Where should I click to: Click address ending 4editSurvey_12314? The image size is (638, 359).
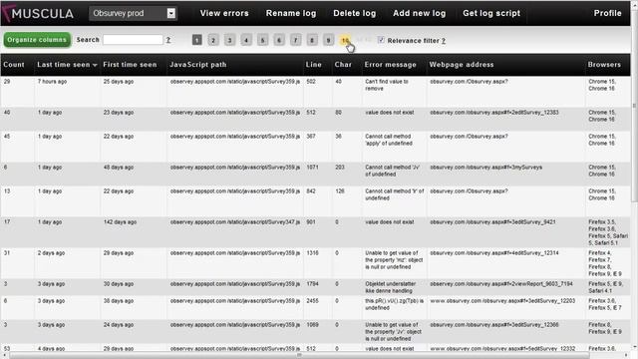click(x=494, y=253)
